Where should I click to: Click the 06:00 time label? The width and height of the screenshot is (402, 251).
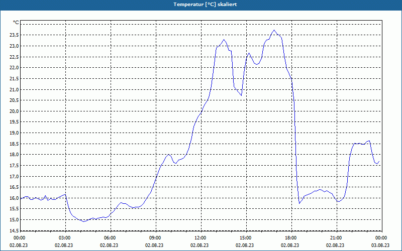[111, 238]
